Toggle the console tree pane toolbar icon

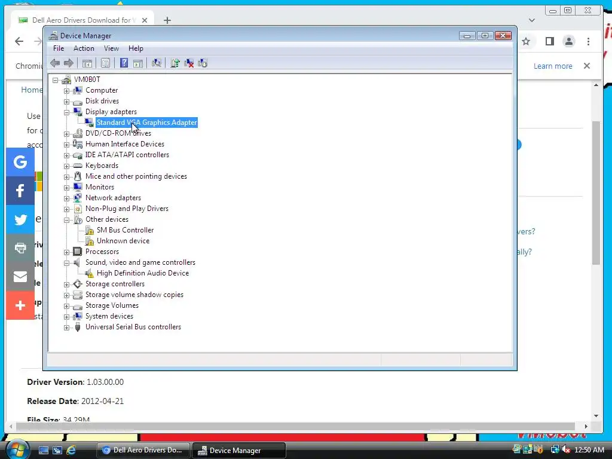[x=87, y=63]
